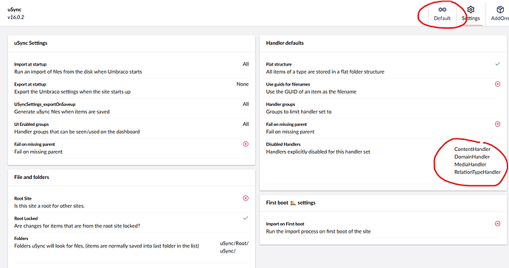Click the 'USyncSettings_exportOnSaveup' label
509x268 pixels.
click(x=45, y=105)
